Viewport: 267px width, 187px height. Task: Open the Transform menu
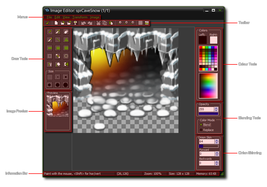point(80,17)
